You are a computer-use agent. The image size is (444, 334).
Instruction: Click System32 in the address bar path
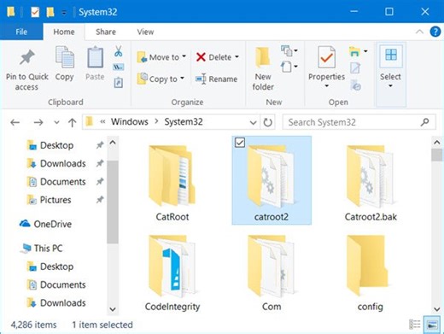click(184, 122)
